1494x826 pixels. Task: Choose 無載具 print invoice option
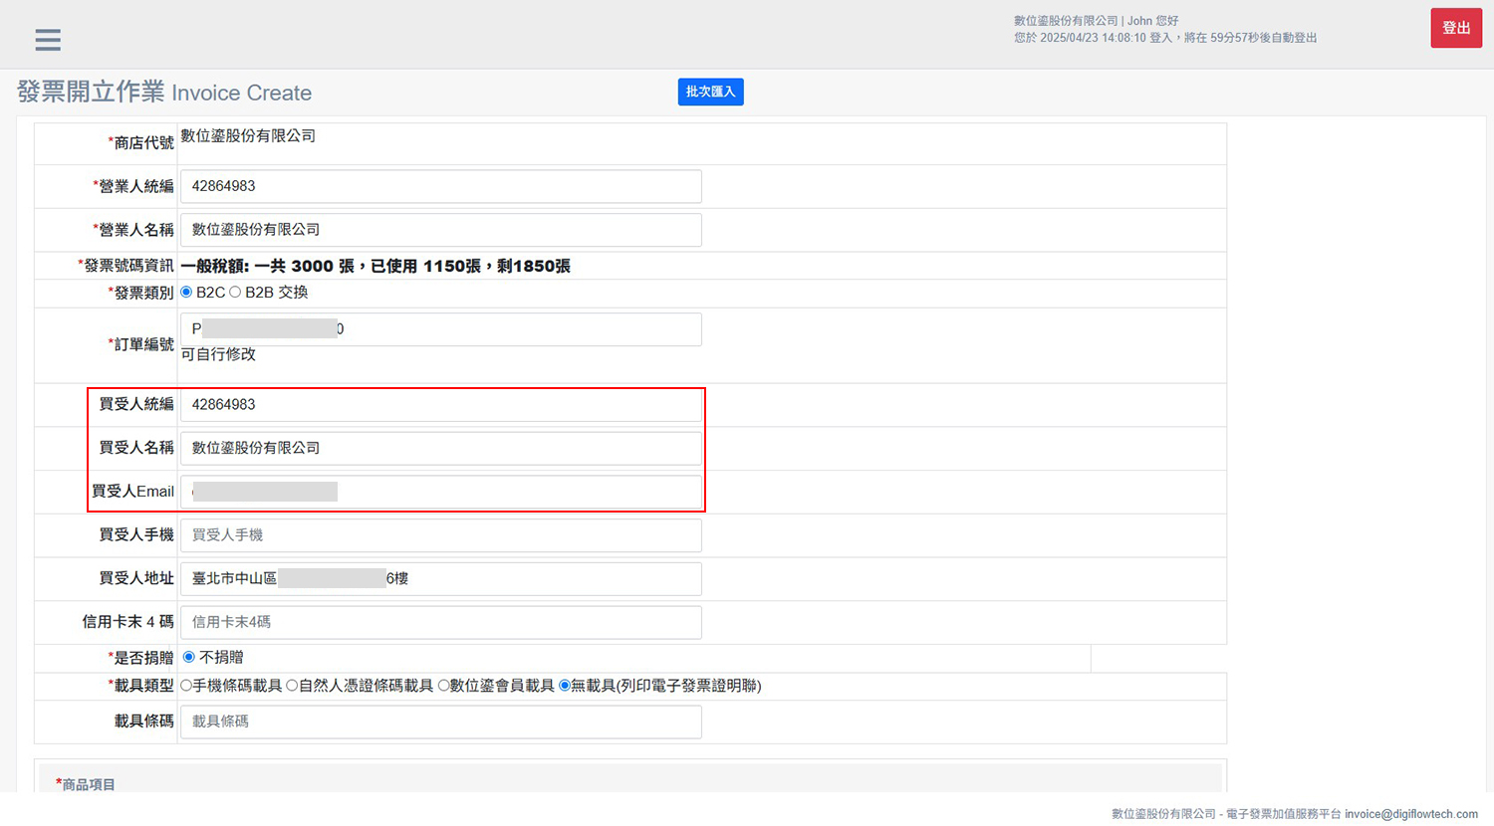pyautogui.click(x=565, y=686)
